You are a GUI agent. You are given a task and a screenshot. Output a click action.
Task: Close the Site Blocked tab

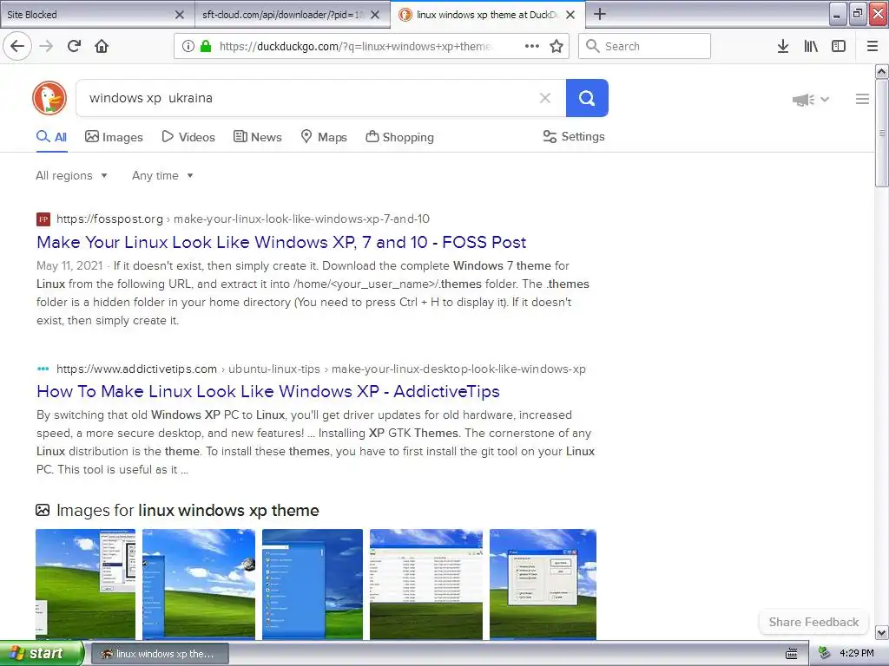(180, 15)
